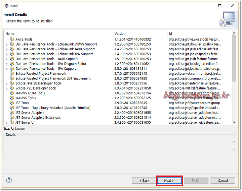Click the JST Server UI feature icon
This screenshot has height=191, width=242.
point(12,122)
